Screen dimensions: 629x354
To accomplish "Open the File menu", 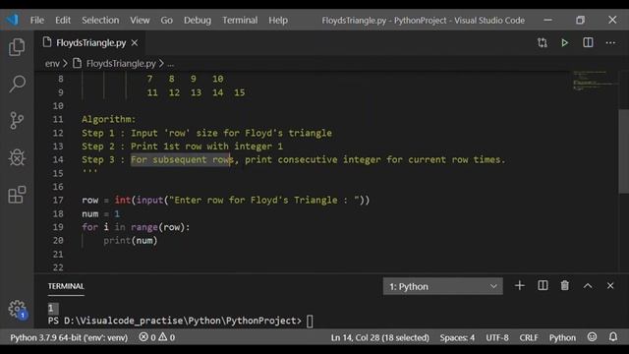I will pyautogui.click(x=37, y=20).
